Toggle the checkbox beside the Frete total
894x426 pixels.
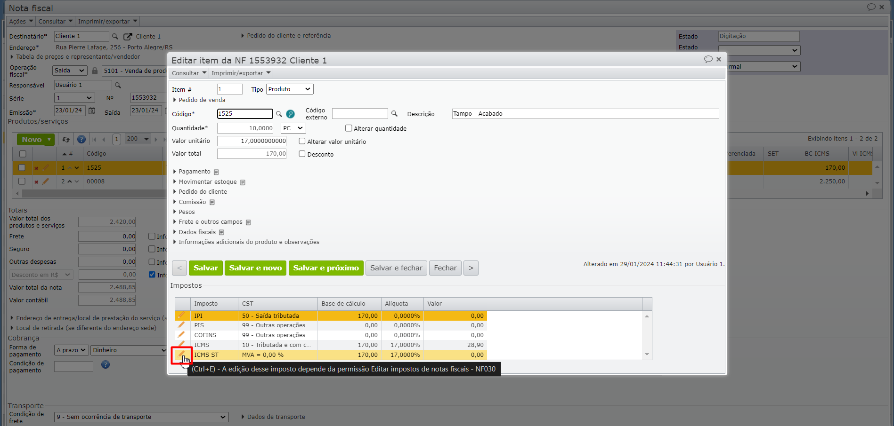coord(152,236)
